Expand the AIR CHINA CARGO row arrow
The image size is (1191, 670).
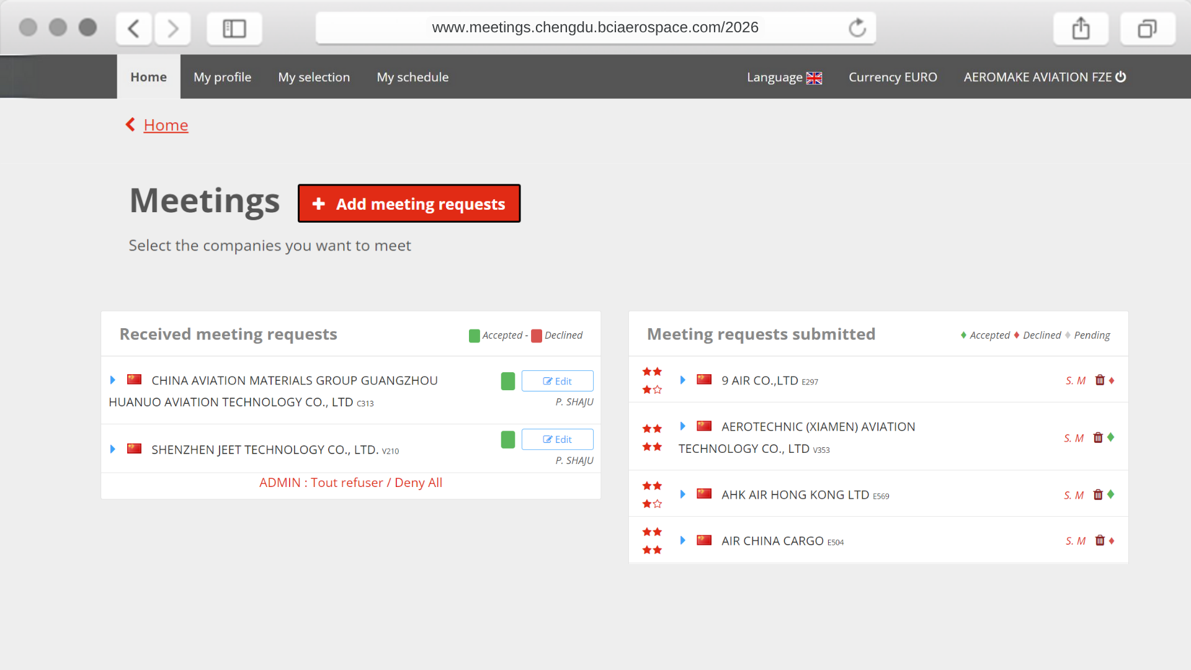pyautogui.click(x=682, y=540)
